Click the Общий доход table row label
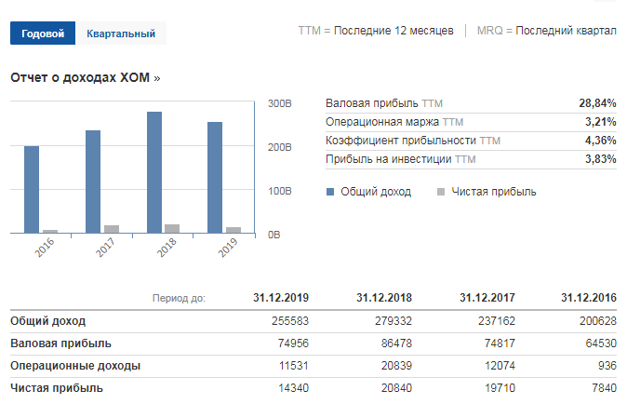The image size is (627, 404). click(48, 321)
